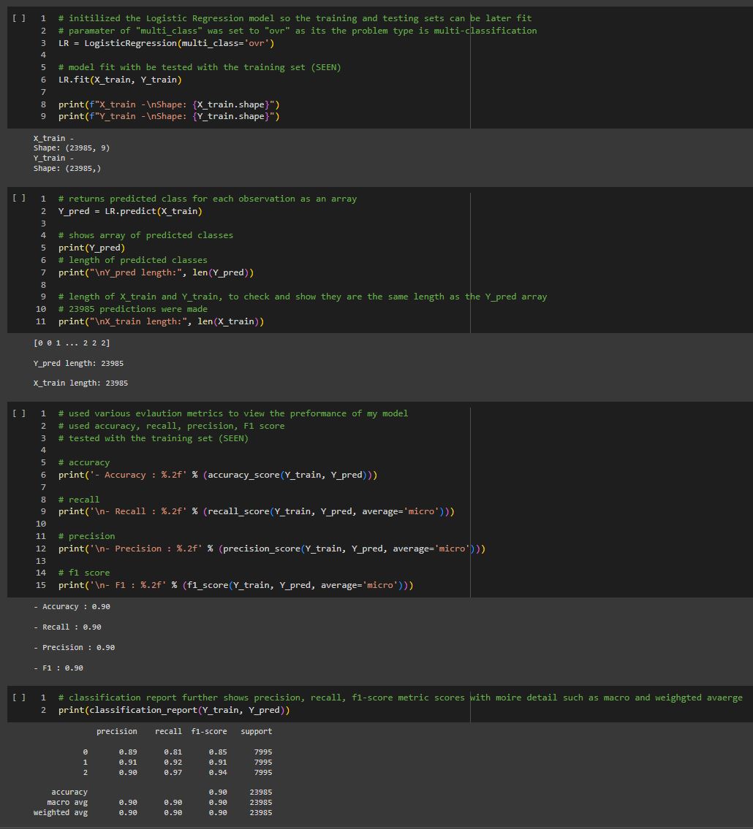Screen dimensions: 753x829
Task: Select class 0 precision value 0.89
Action: [x=128, y=752]
